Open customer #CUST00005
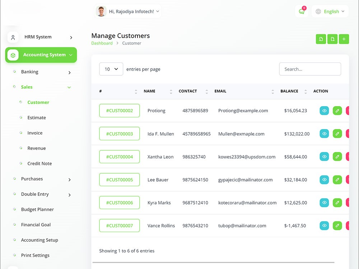Image resolution: width=359 pixels, height=269 pixels. 120,180
